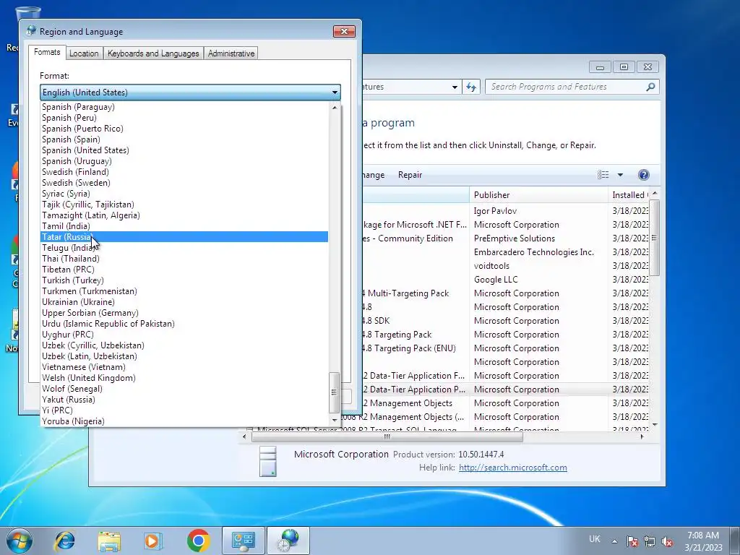Launch Google Chrome from the taskbar

coord(198,541)
